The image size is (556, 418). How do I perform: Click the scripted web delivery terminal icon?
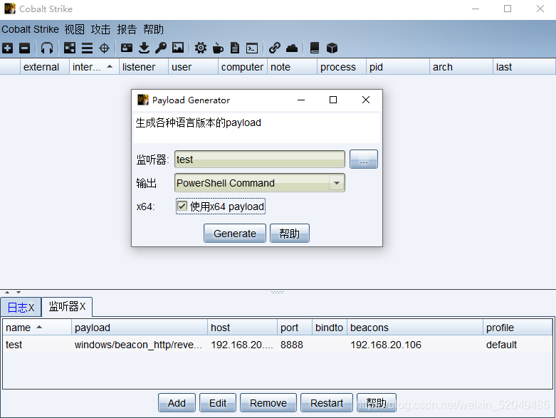[252, 48]
